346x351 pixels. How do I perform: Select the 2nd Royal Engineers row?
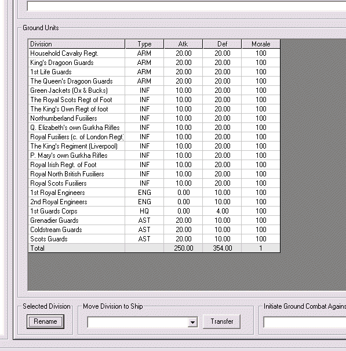coord(154,202)
